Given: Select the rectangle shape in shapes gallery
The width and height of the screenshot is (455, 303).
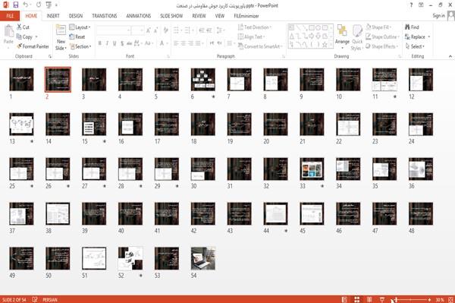Looking at the screenshot, I should [312, 28].
